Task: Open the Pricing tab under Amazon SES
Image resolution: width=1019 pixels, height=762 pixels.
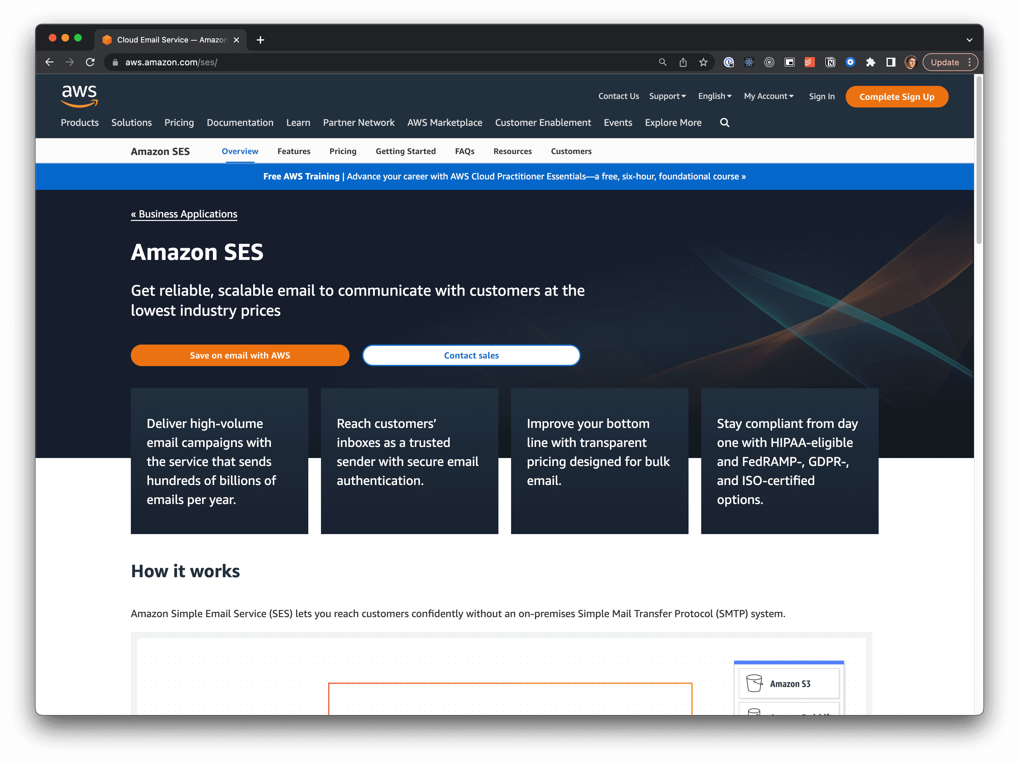Action: [343, 151]
